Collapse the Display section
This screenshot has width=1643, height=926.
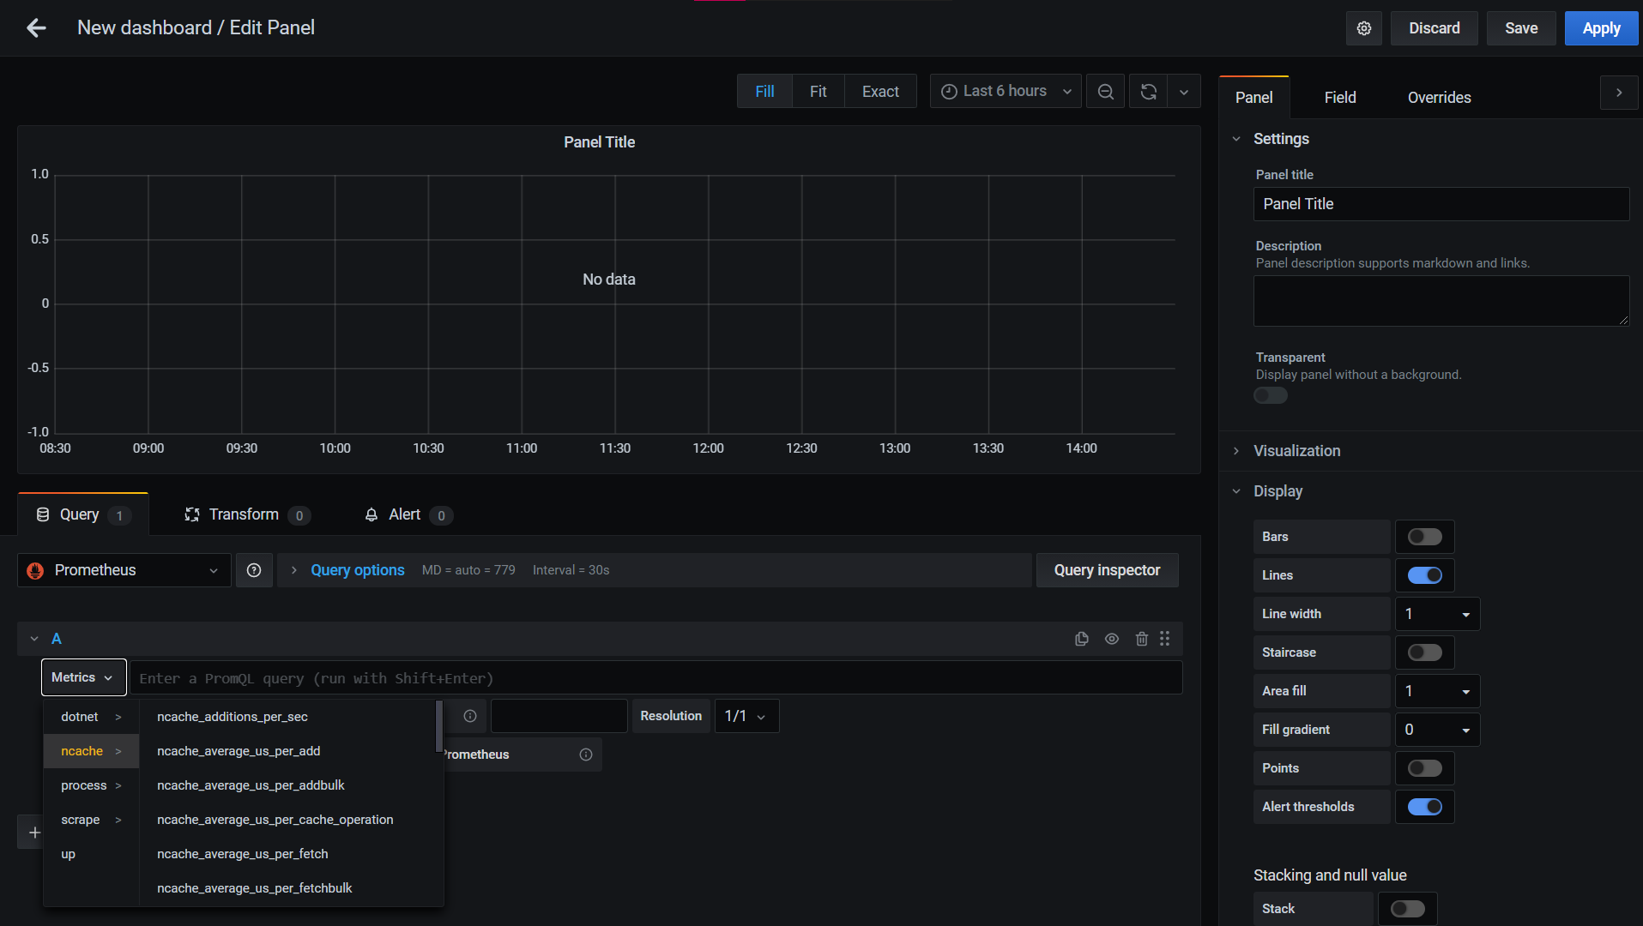point(1278,491)
